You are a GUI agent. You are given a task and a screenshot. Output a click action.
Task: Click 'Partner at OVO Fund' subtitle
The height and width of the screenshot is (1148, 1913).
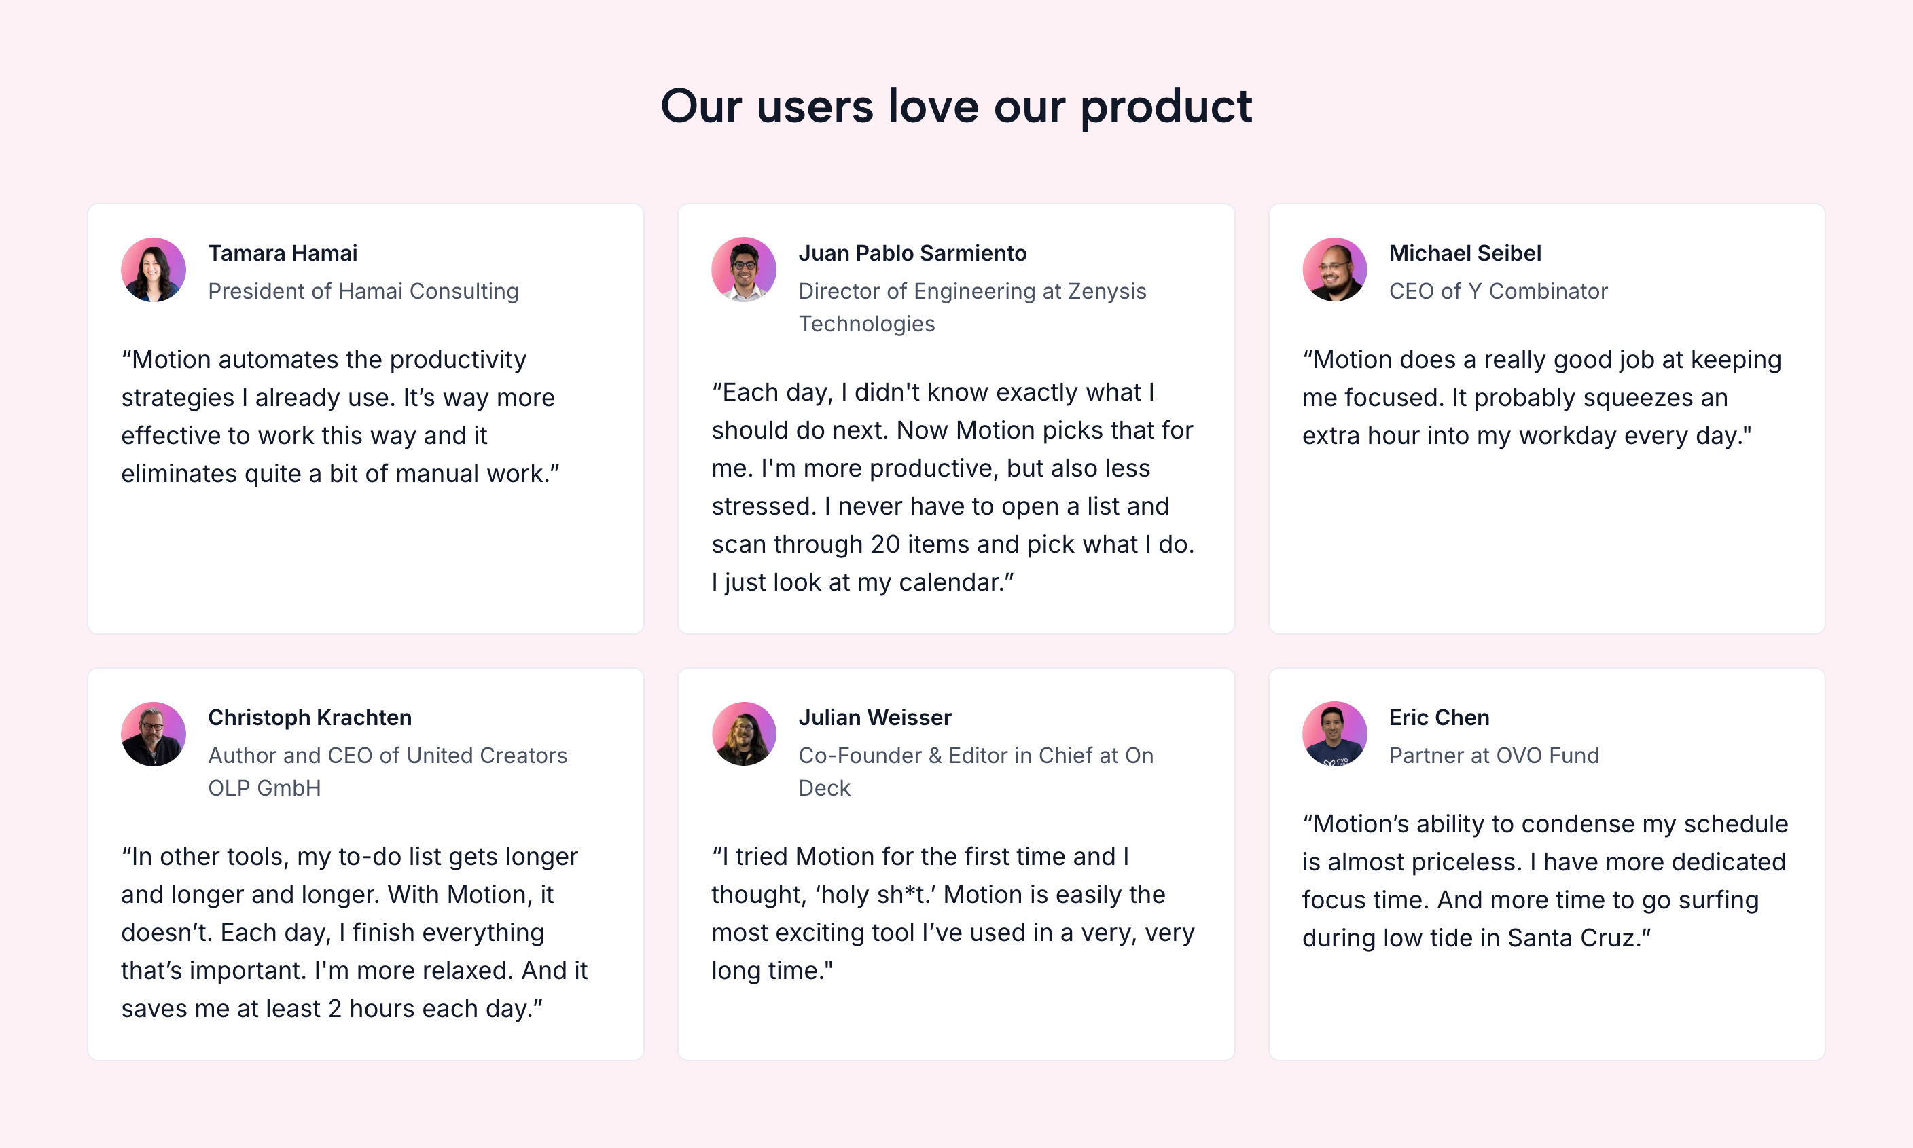pyautogui.click(x=1494, y=755)
